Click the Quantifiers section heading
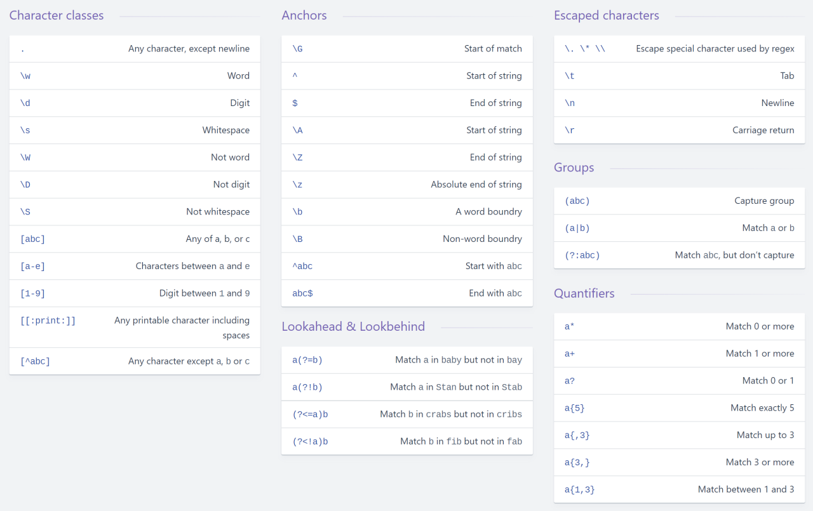This screenshot has height=511, width=813. point(584,293)
